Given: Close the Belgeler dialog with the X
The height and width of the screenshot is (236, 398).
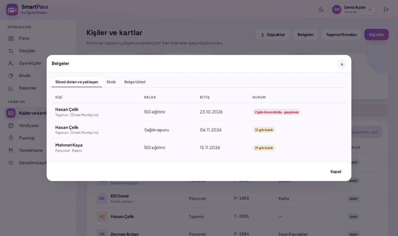Looking at the screenshot, I should (342, 64).
